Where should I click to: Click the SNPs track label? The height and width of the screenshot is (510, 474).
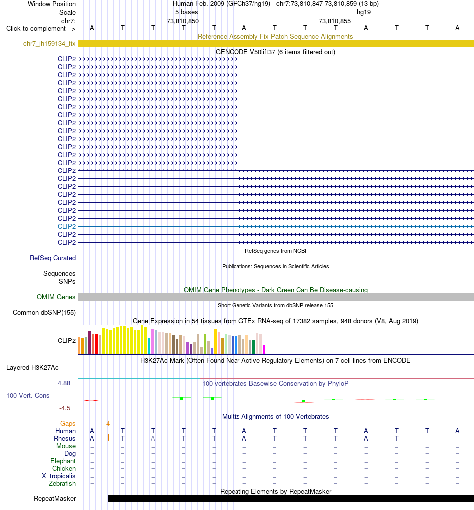click(67, 281)
